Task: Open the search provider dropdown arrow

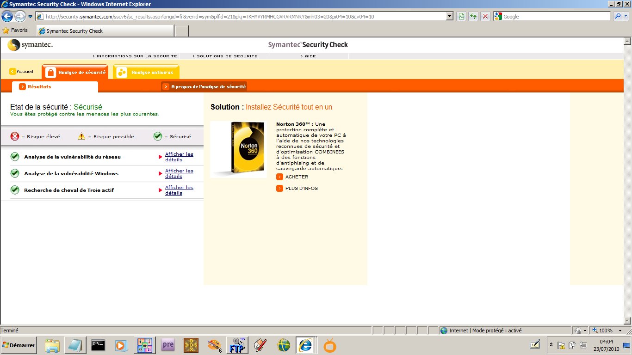Action: [626, 16]
